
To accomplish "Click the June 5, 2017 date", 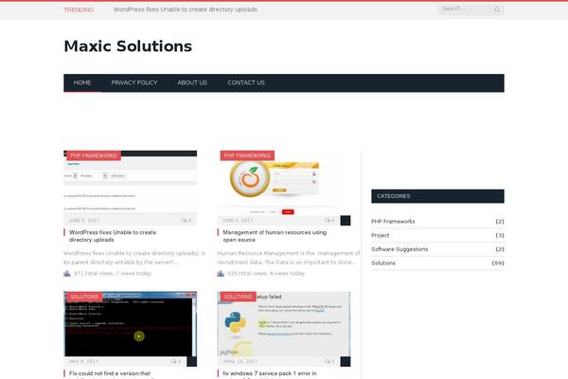I will point(84,221).
